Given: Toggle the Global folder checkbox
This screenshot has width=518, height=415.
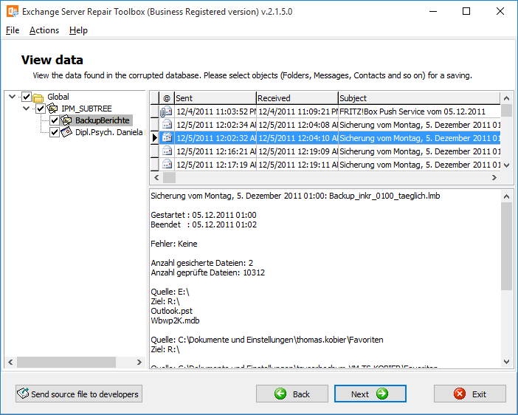Looking at the screenshot, I should [x=27, y=97].
